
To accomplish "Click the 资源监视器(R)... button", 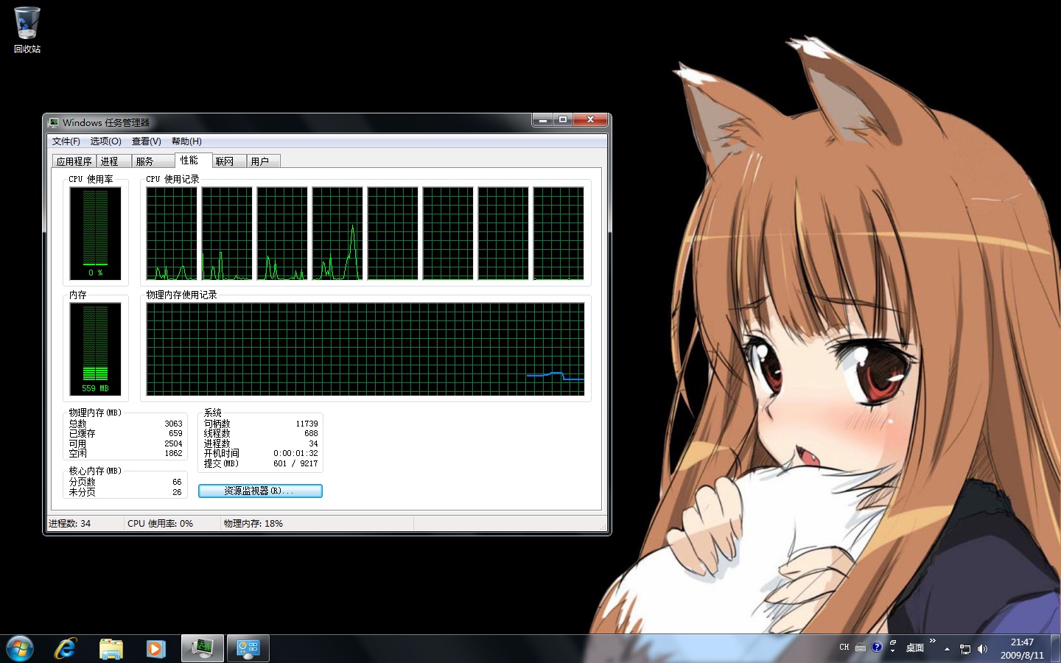I will coord(260,491).
